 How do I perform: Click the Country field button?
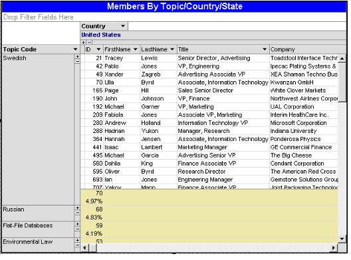[x=104, y=26]
